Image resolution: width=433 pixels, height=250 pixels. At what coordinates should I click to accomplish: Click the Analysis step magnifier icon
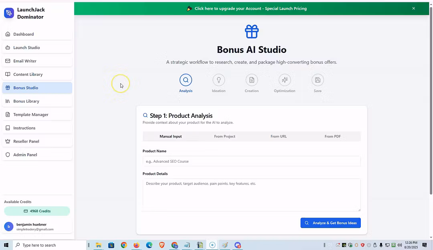click(x=186, y=80)
